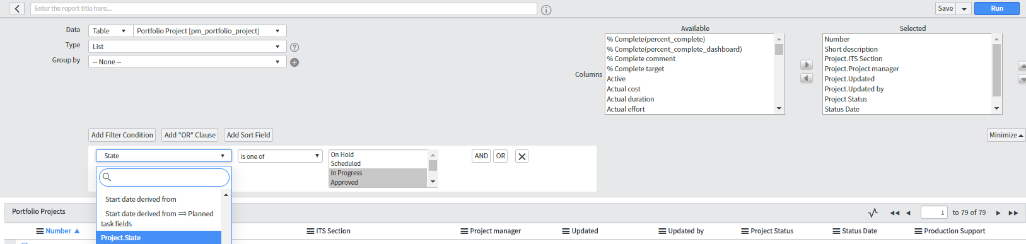Delete filter condition with the X icon

[x=522, y=156]
